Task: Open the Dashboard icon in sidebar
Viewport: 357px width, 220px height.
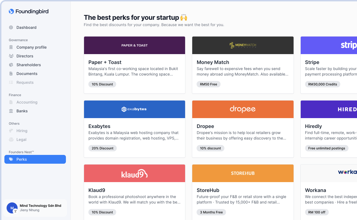Action: 11,27
